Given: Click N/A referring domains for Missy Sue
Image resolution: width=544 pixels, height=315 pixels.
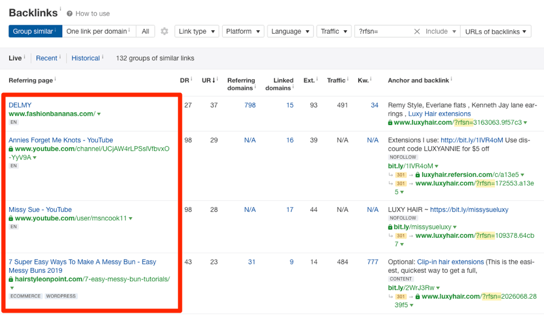Looking at the screenshot, I should coord(250,209).
